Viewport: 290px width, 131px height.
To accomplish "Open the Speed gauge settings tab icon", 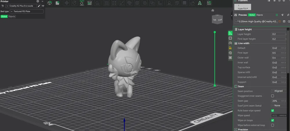I will click(x=230, y=43).
